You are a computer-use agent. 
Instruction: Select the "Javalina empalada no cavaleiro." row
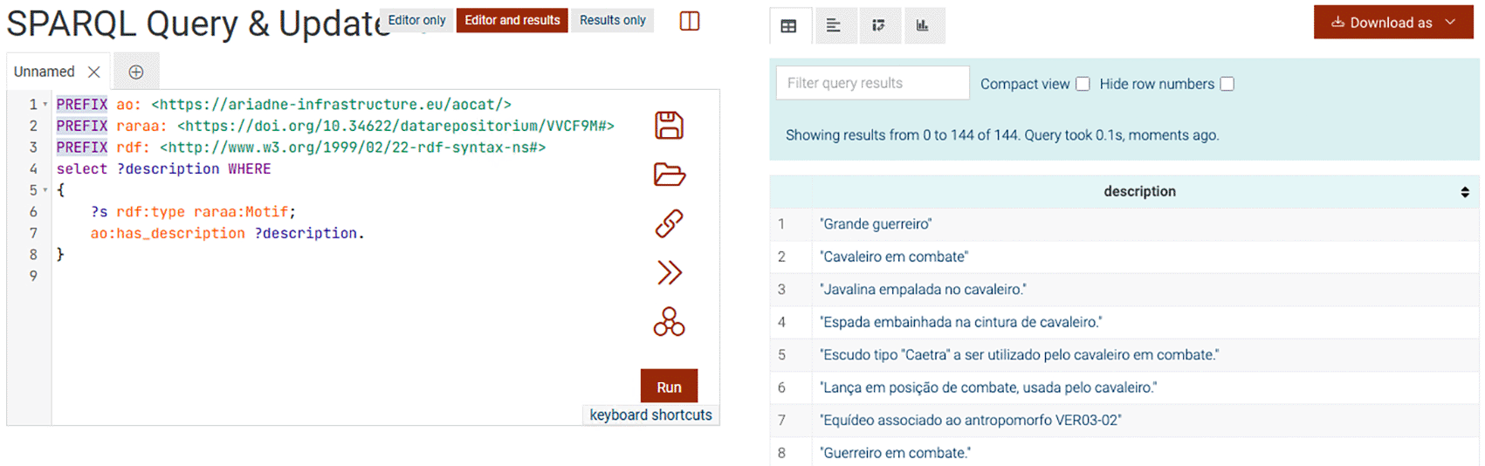tap(1124, 290)
